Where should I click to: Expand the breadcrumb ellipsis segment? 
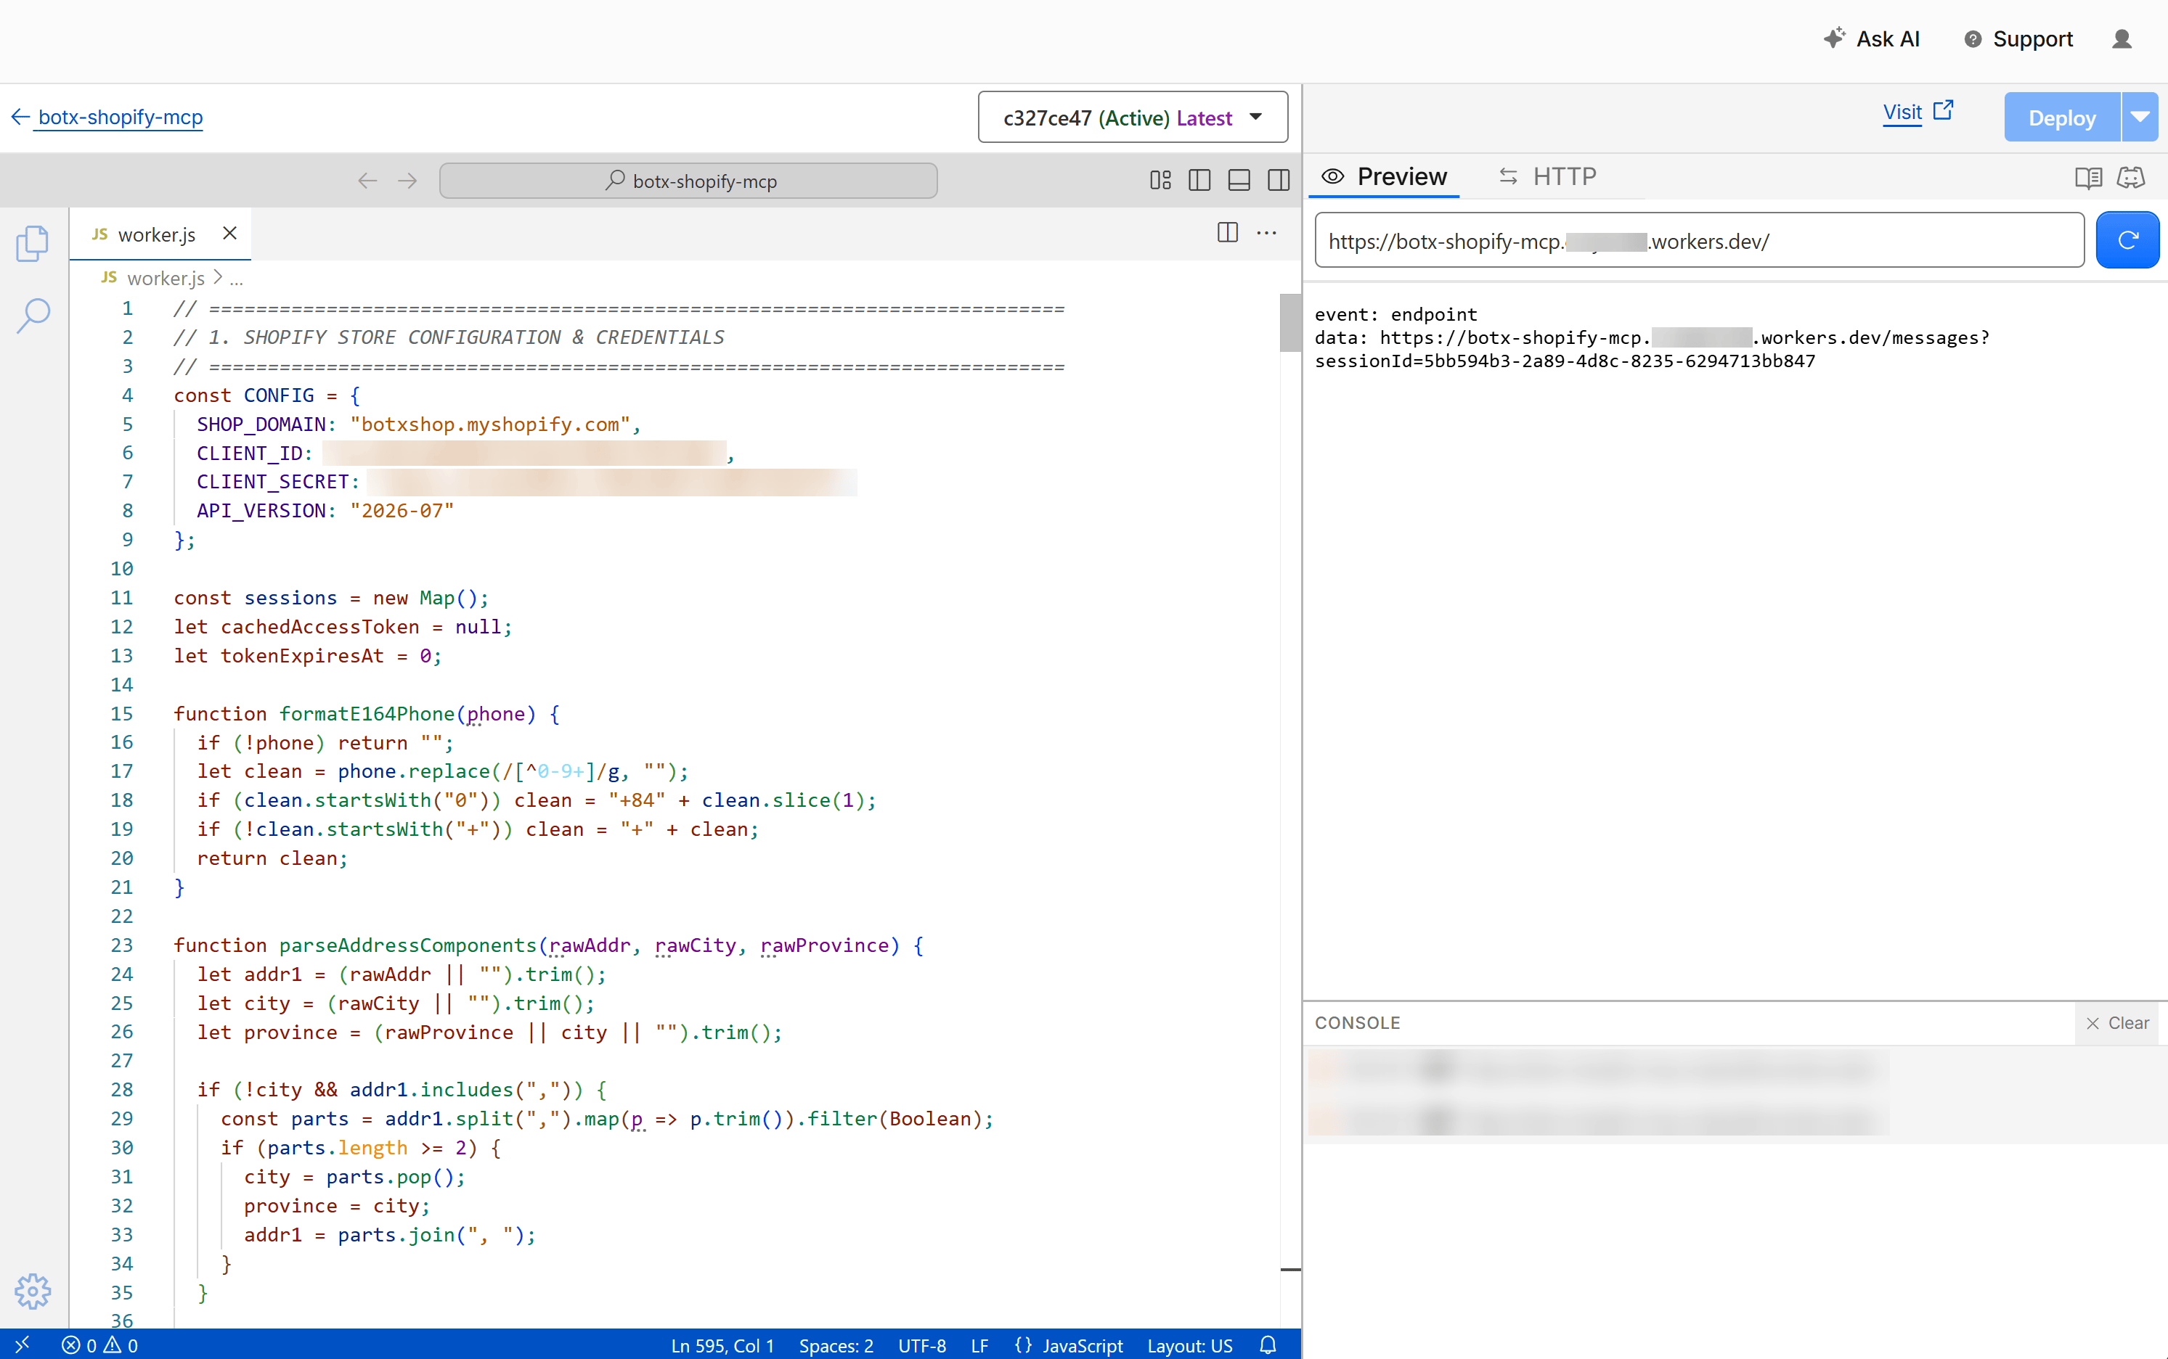237,279
